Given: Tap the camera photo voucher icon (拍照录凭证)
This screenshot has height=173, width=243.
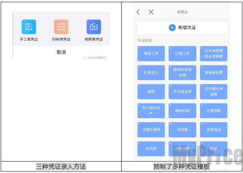Looking at the screenshot, I should 94,27.
